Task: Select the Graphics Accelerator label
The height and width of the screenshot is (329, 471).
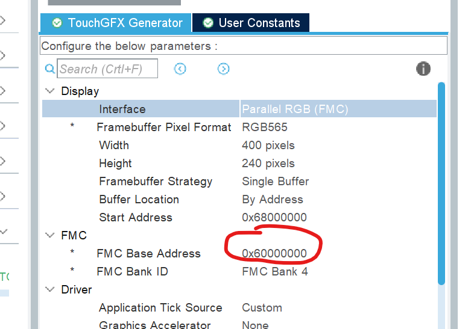Action: 155,325
